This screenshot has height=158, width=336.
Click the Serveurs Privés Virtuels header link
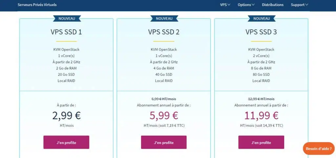pos(37,5)
